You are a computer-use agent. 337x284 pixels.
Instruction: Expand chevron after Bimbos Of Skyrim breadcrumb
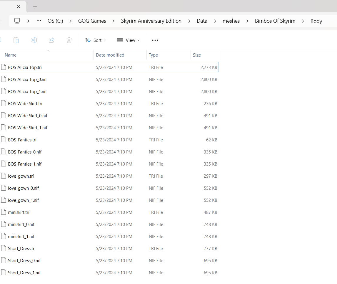pos(303,21)
